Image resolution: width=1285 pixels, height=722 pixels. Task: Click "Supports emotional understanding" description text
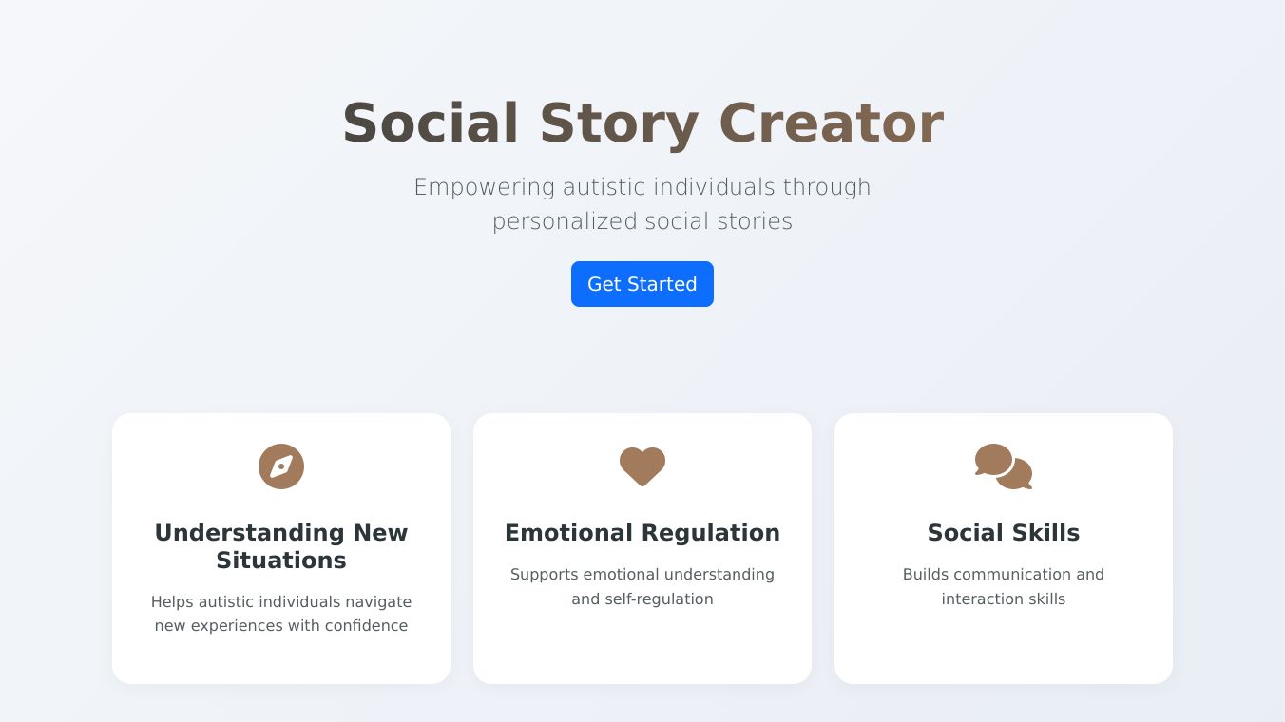[642, 574]
